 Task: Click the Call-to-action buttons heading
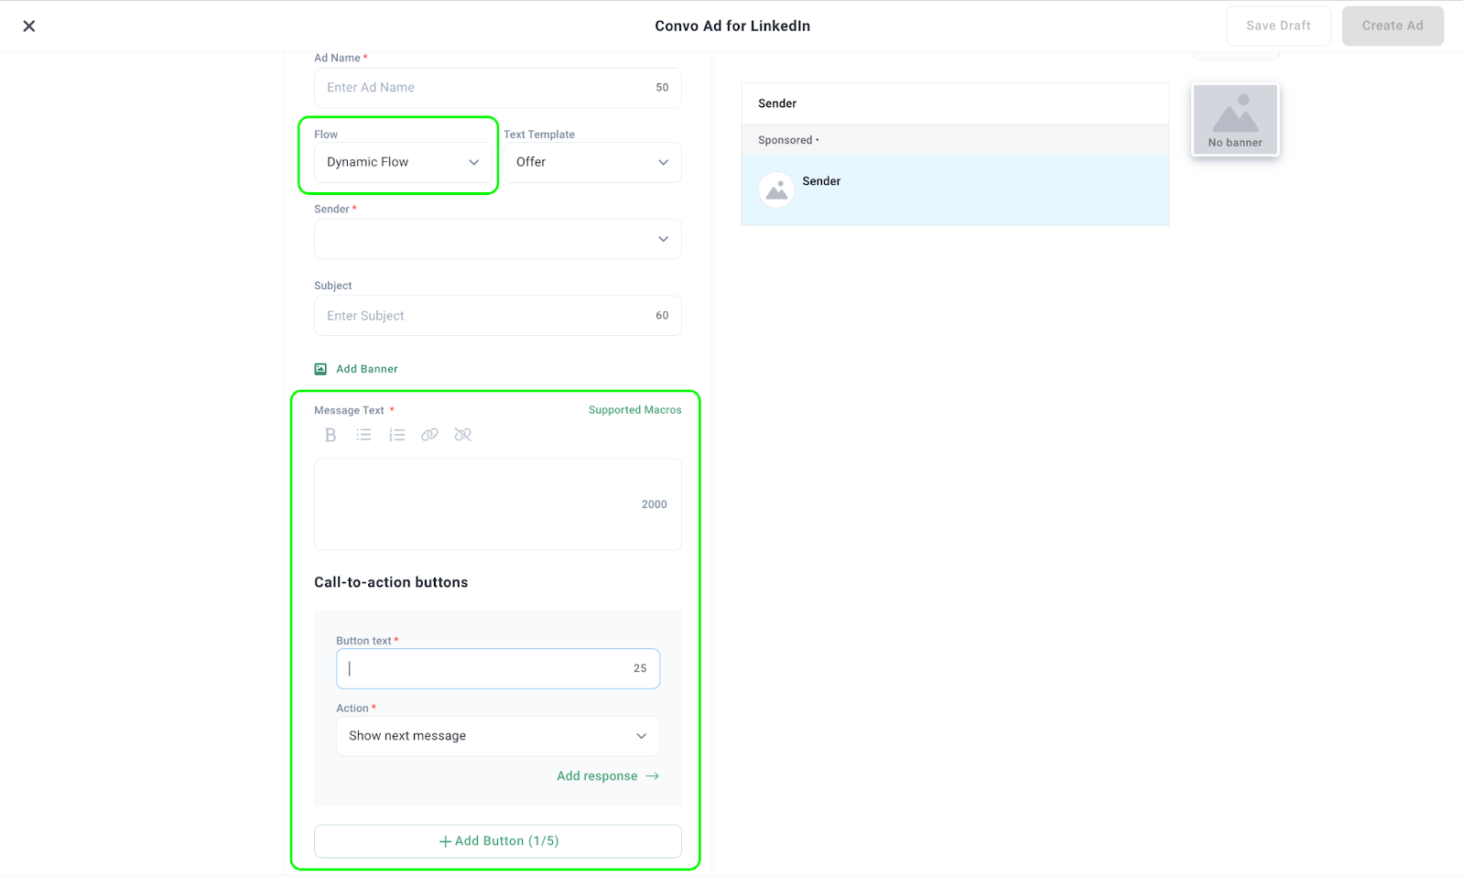pyautogui.click(x=391, y=582)
